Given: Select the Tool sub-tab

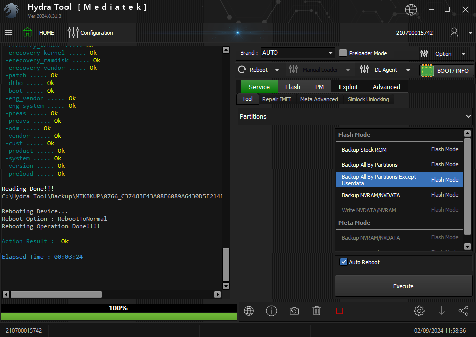Looking at the screenshot, I should [247, 99].
